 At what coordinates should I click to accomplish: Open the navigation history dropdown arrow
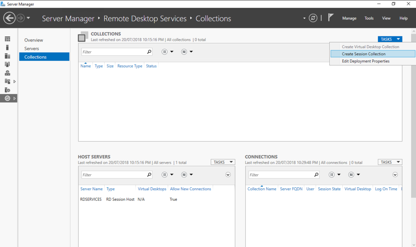[x=28, y=18]
